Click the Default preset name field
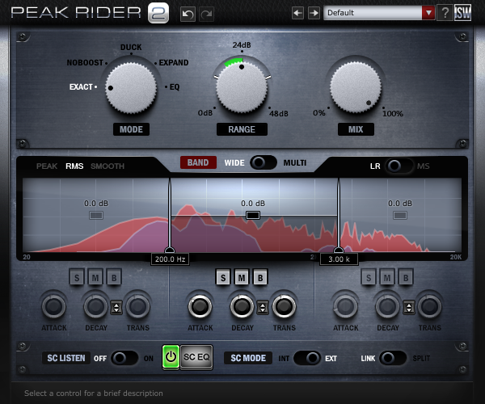Viewport: 485px width, 404px height. pos(373,13)
